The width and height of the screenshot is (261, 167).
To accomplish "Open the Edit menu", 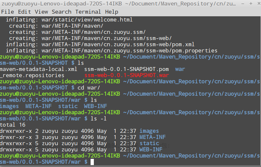I will (24, 12).
